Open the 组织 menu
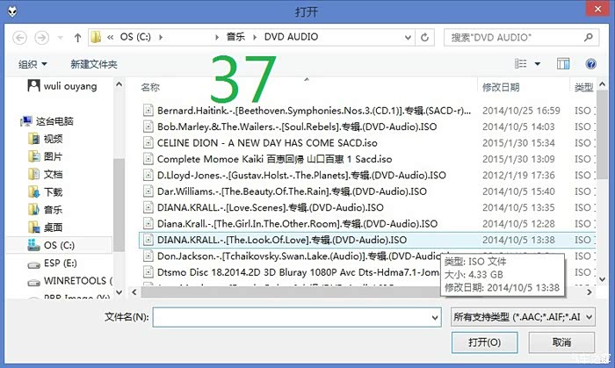Screen dimensions: 615x368 click(x=33, y=64)
